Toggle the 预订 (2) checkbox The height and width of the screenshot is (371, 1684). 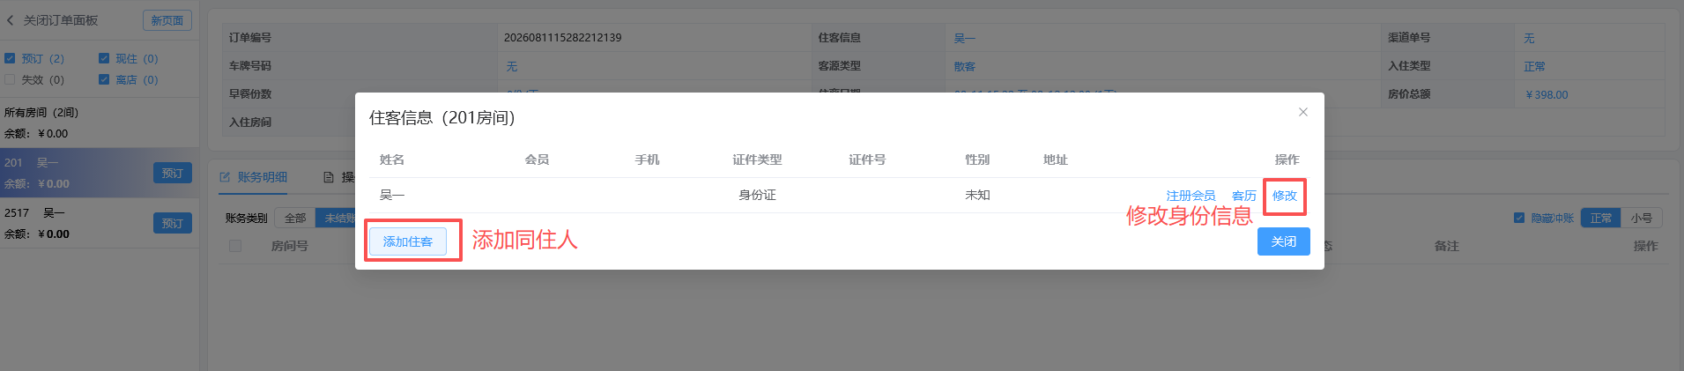coord(10,58)
